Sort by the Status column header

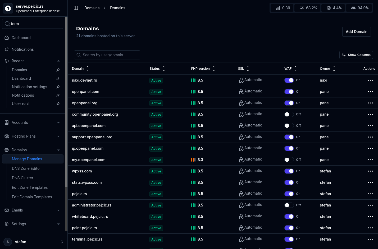(157, 69)
